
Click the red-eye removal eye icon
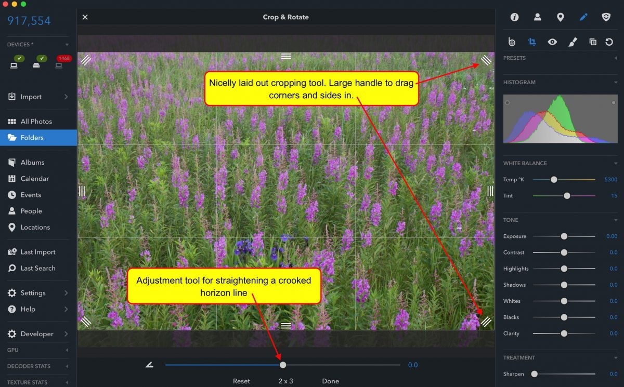tap(552, 42)
